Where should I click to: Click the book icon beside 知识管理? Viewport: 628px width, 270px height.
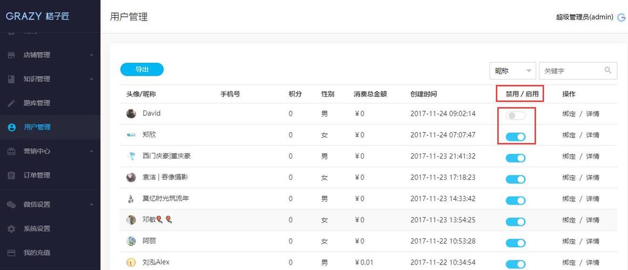point(11,79)
